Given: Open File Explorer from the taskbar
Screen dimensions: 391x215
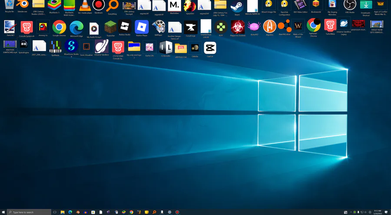Looking at the screenshot, I should (x=63, y=212).
